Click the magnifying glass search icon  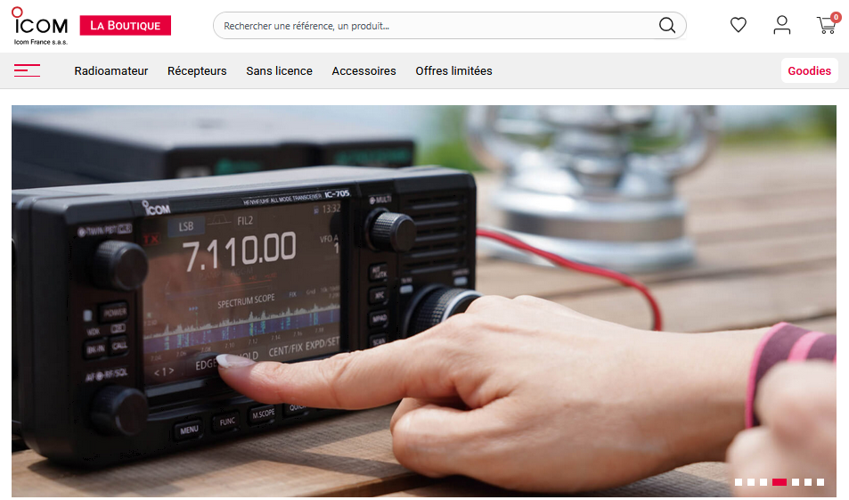667,26
